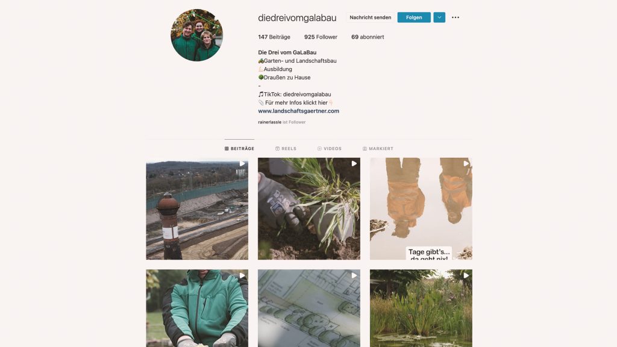Viewport: 617px width, 347px height.
Task: Click the Folgen button
Action: point(414,17)
